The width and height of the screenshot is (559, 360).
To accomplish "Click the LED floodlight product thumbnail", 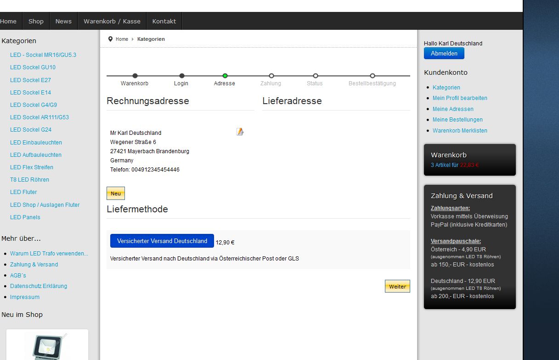I will pos(47,346).
